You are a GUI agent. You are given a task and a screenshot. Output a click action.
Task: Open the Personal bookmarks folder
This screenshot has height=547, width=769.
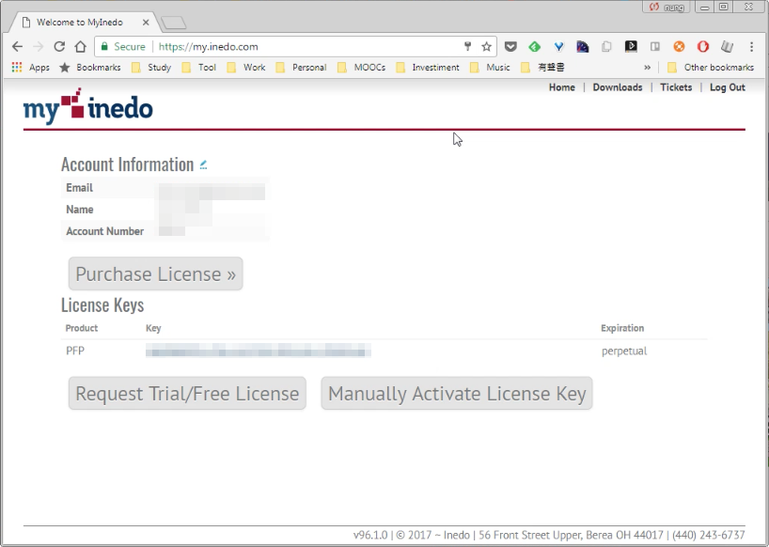tap(301, 67)
